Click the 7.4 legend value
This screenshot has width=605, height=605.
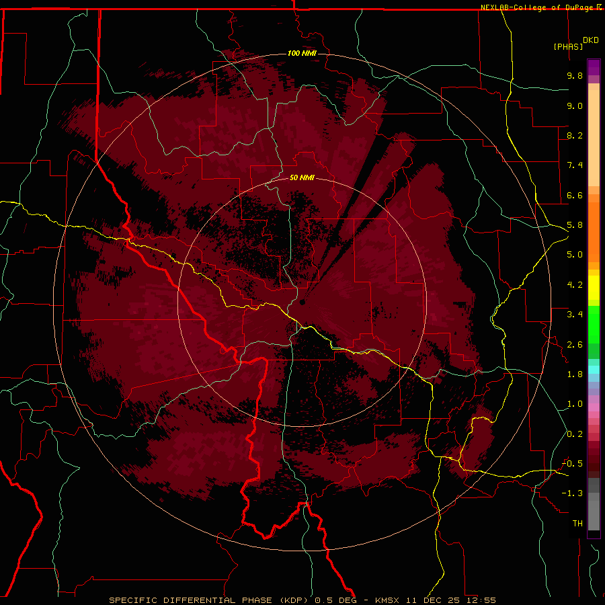(x=575, y=165)
